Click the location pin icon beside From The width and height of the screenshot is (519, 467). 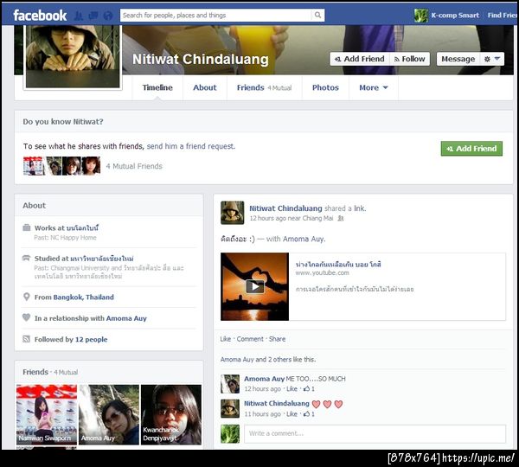click(x=27, y=297)
